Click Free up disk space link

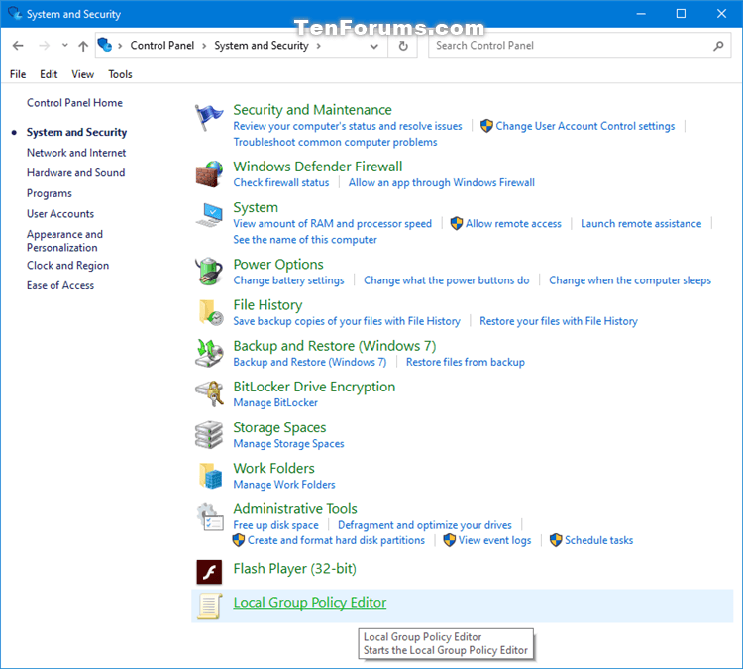[275, 525]
